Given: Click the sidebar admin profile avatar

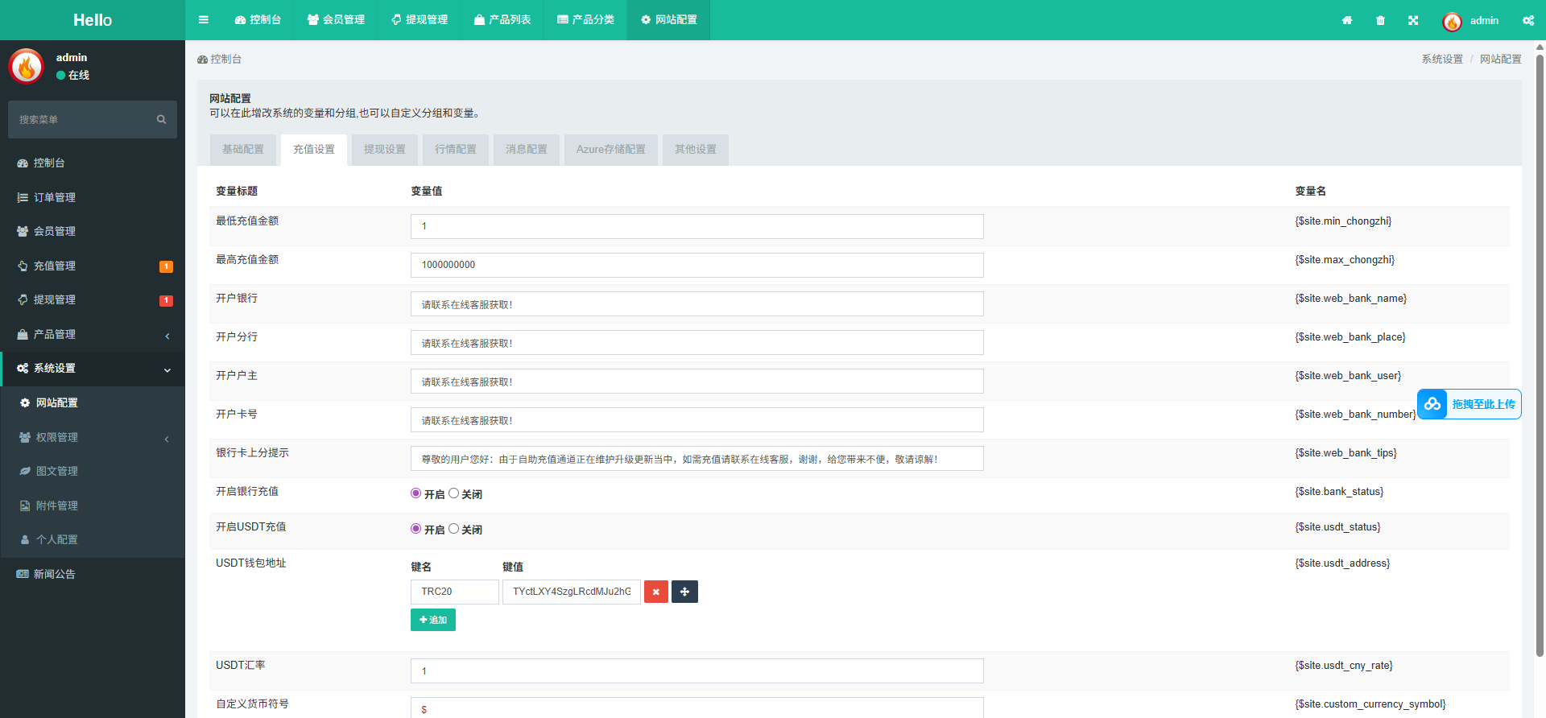Looking at the screenshot, I should coord(27,66).
